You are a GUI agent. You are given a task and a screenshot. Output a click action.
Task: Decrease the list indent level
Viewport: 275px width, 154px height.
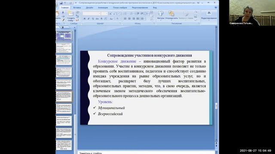(138, 14)
